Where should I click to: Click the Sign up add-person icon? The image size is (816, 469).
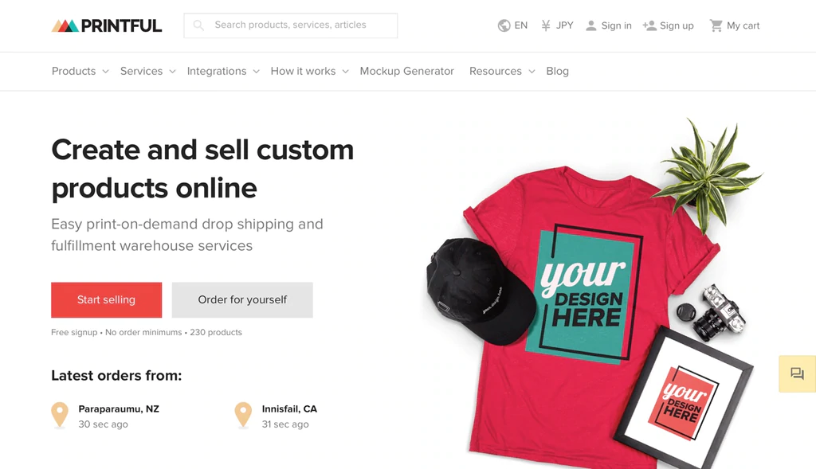(x=649, y=25)
